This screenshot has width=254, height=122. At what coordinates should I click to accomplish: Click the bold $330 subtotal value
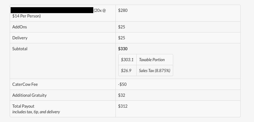click(123, 49)
